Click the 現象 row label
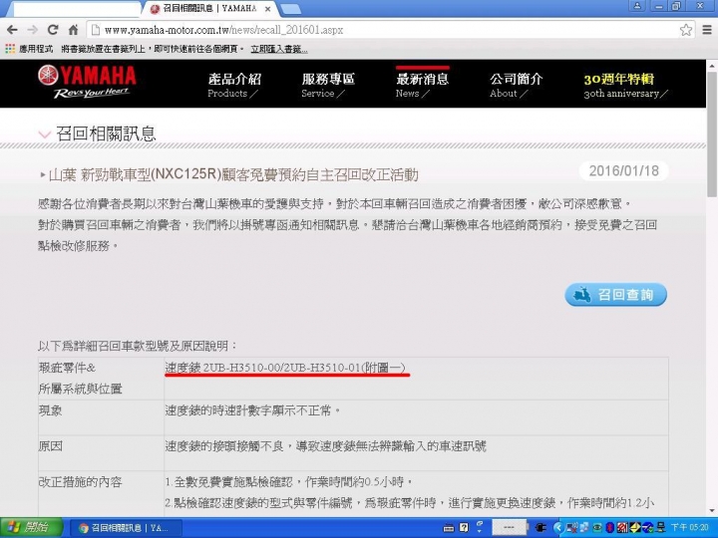 click(50, 410)
